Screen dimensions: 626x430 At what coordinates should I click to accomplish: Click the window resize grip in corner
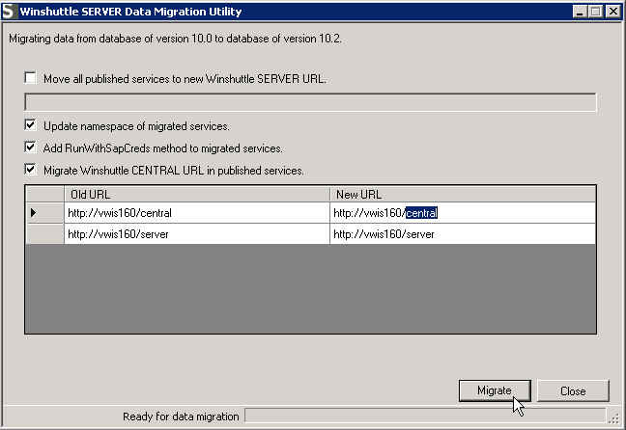click(614, 418)
